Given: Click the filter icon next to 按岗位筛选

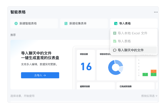Looking at the screenshot, I should click(156, 96).
